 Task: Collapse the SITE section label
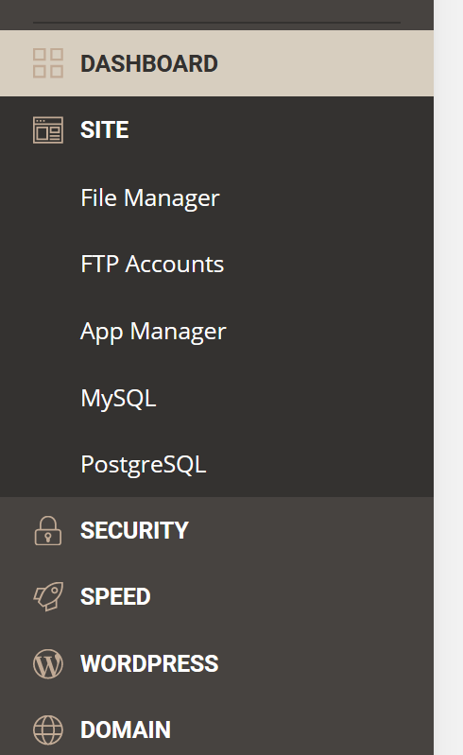tap(105, 130)
